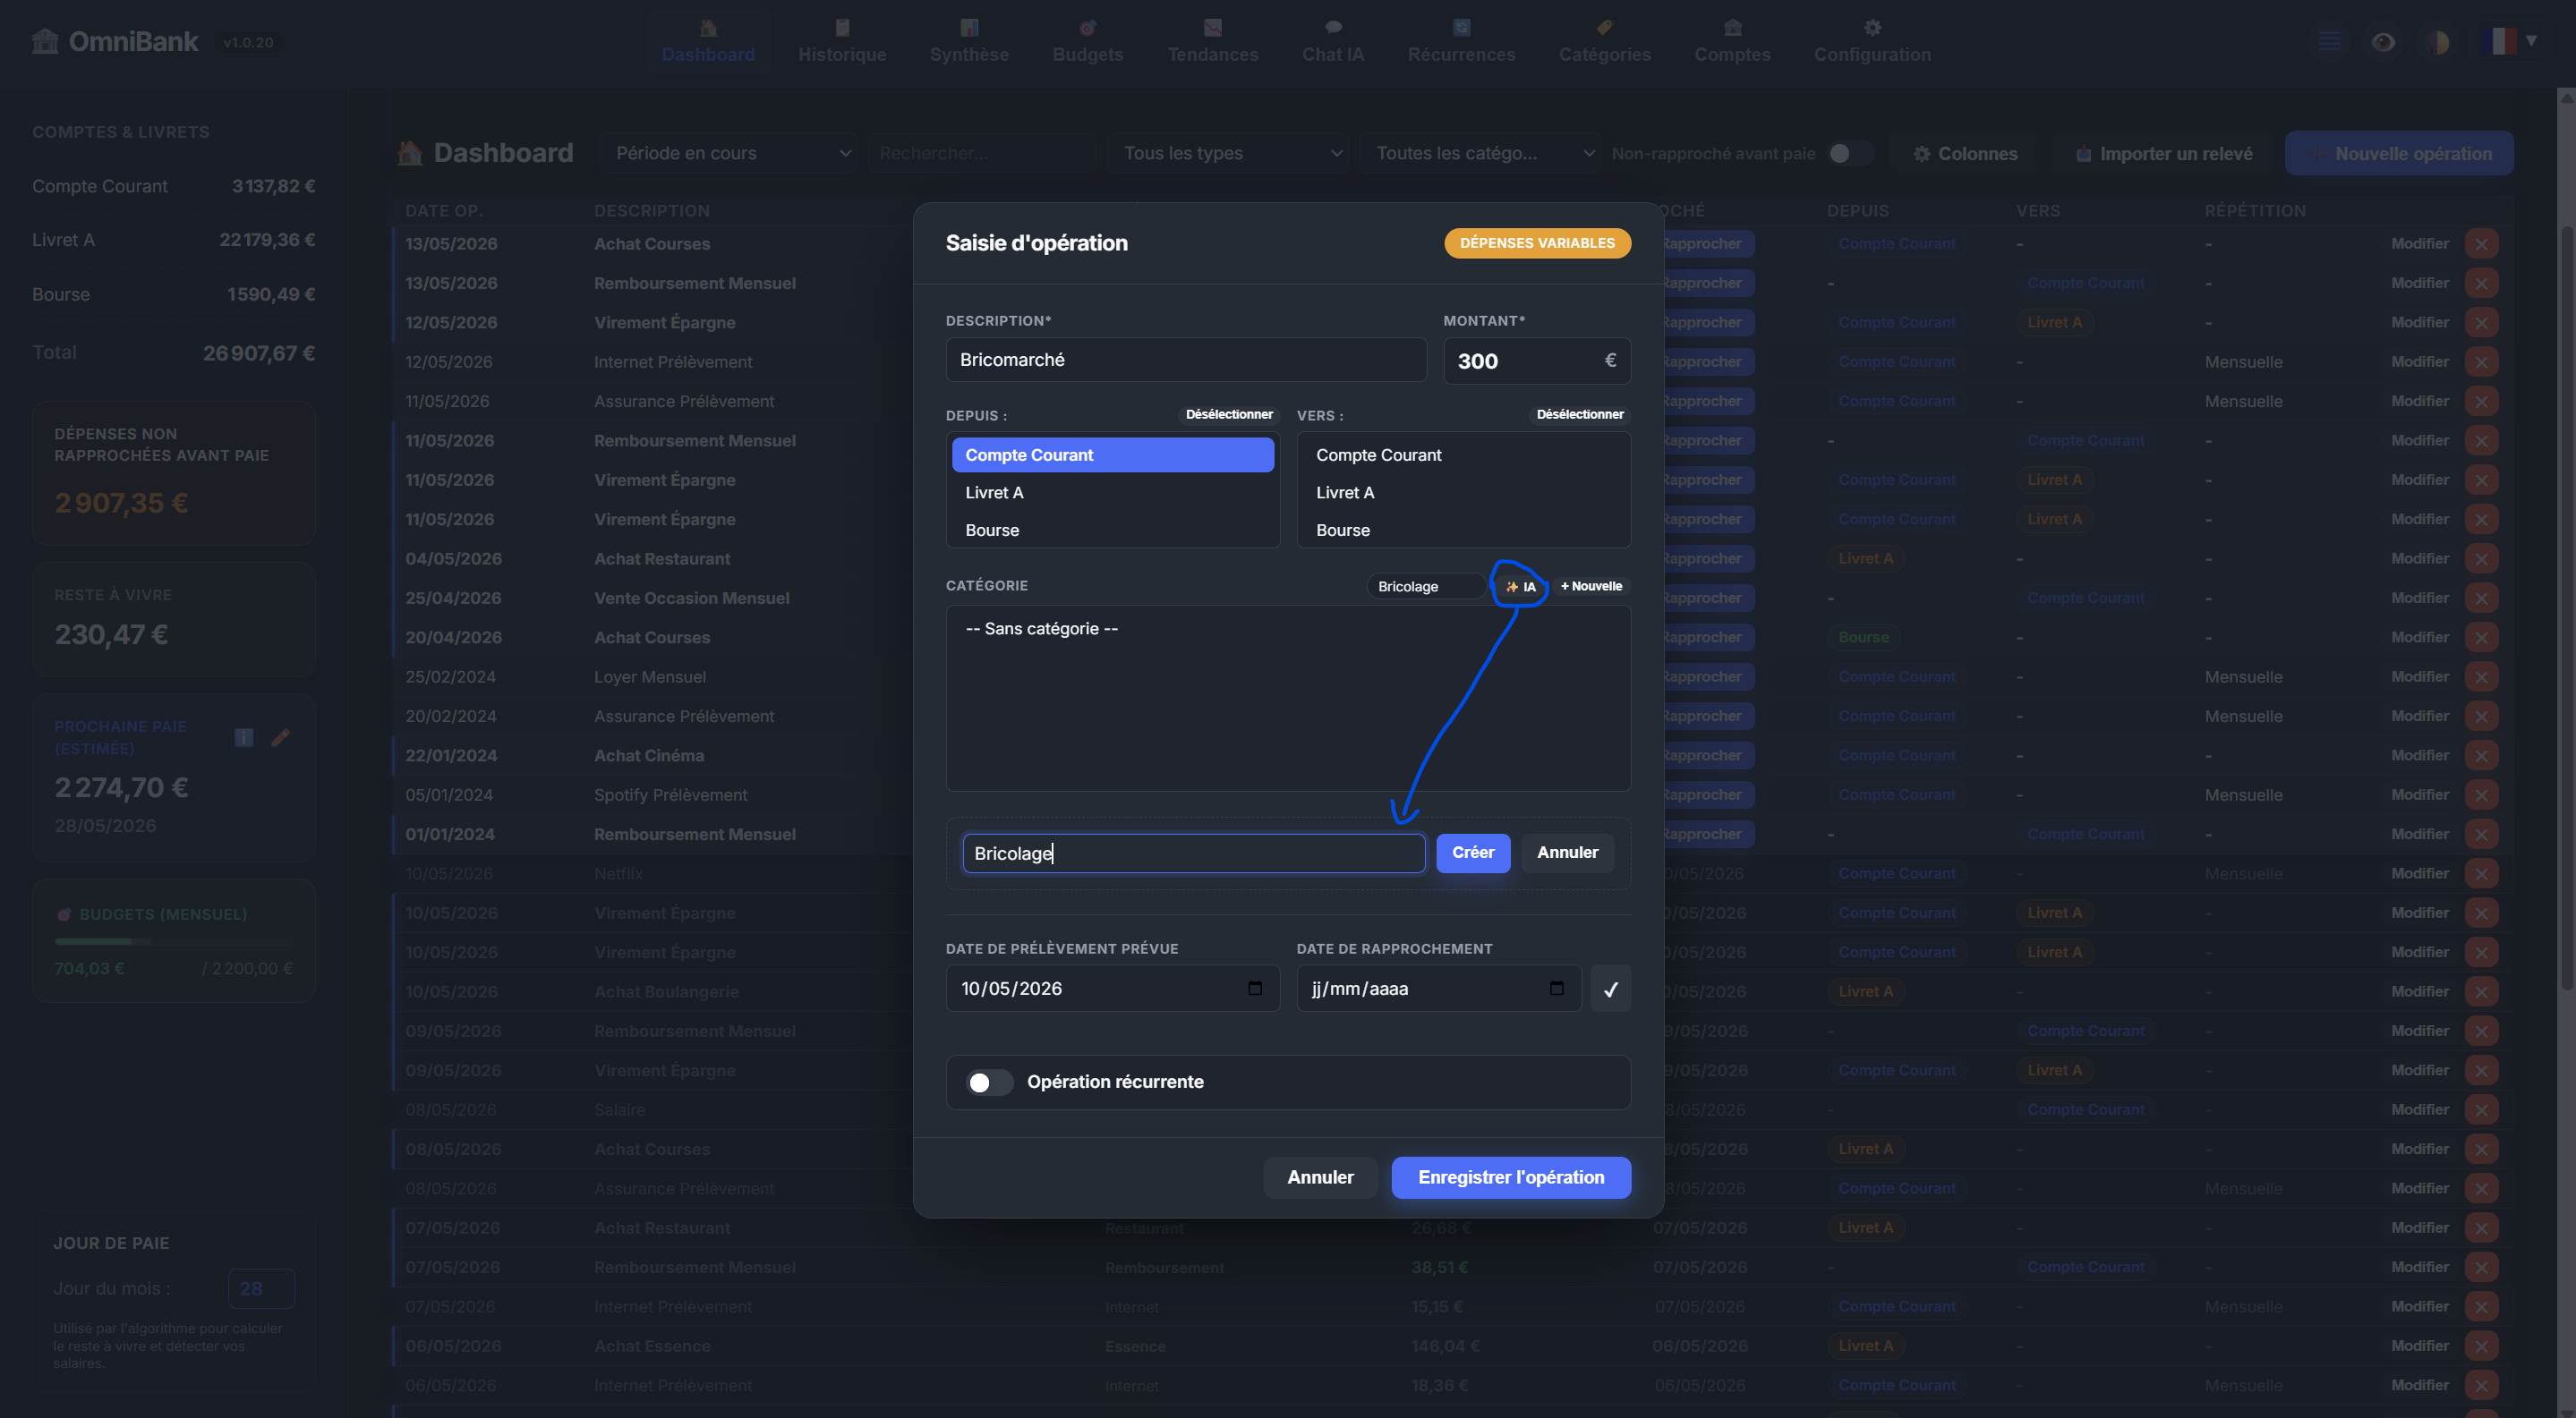Viewport: 2576px width, 1418px height.
Task: Go to the Historique tab
Action: (x=842, y=41)
